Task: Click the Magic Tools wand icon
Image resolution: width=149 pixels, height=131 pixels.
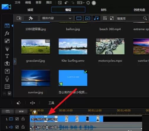Action: (18, 103)
